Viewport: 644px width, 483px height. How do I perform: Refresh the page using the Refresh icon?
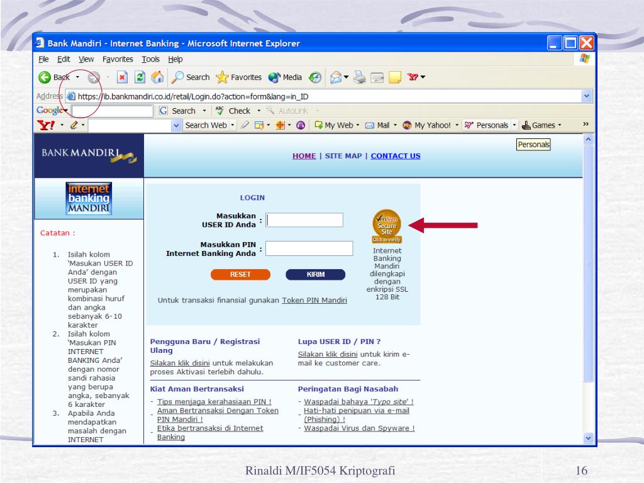coord(140,77)
